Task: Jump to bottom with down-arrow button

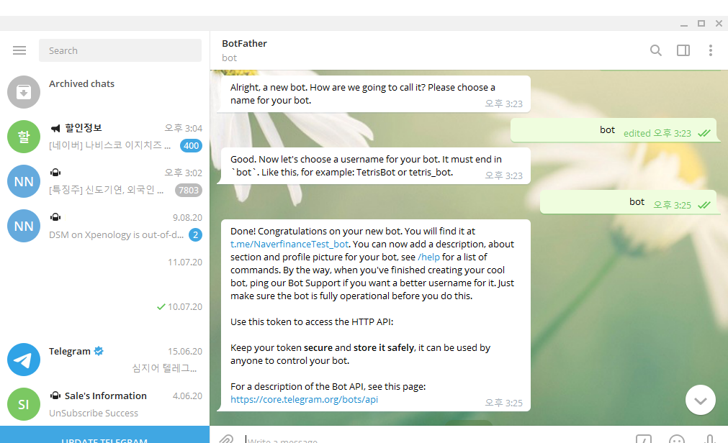Action: (x=700, y=400)
